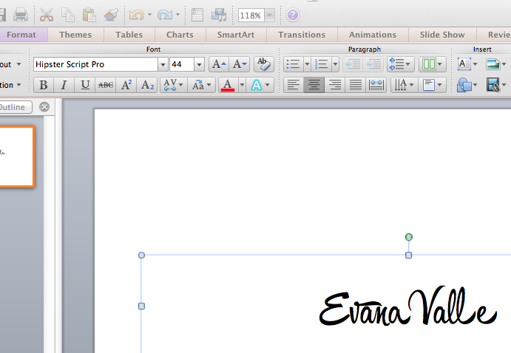Toggle center text alignment
The image size is (511, 353).
314,85
